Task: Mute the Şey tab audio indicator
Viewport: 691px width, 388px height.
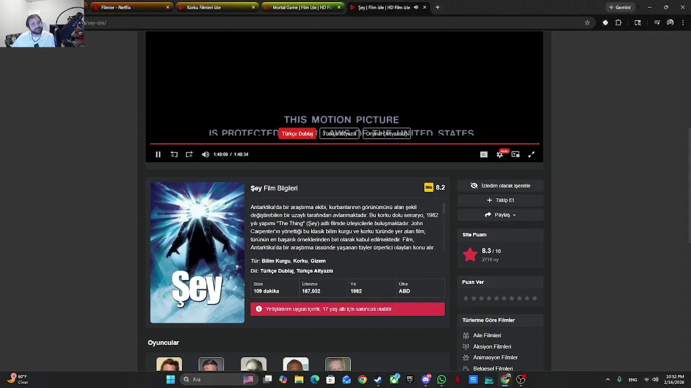Action: [416, 8]
